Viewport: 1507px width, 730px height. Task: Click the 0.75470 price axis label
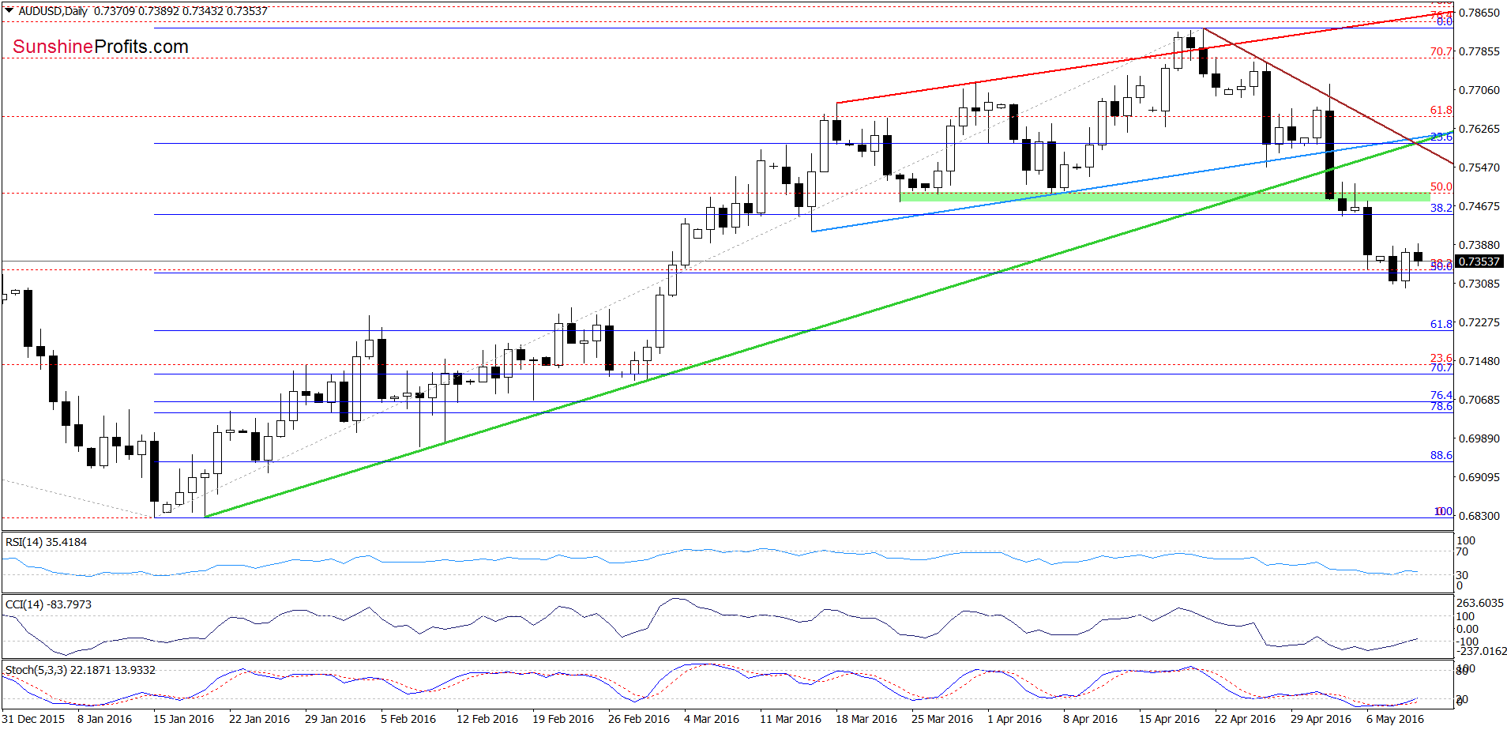coord(1479,167)
